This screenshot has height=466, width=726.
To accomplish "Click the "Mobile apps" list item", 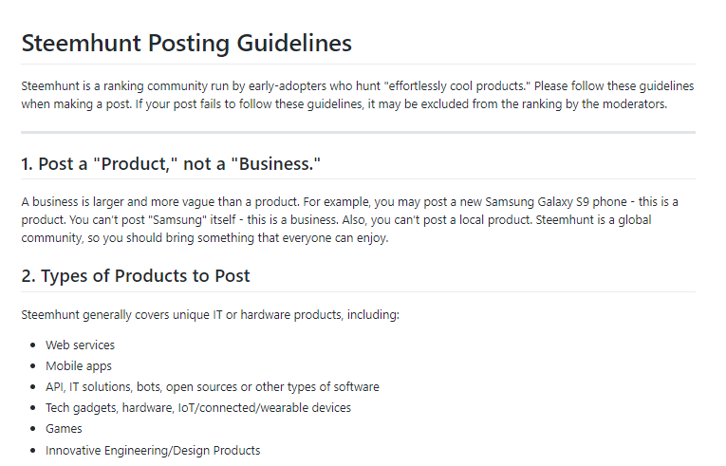I will click(x=79, y=365).
